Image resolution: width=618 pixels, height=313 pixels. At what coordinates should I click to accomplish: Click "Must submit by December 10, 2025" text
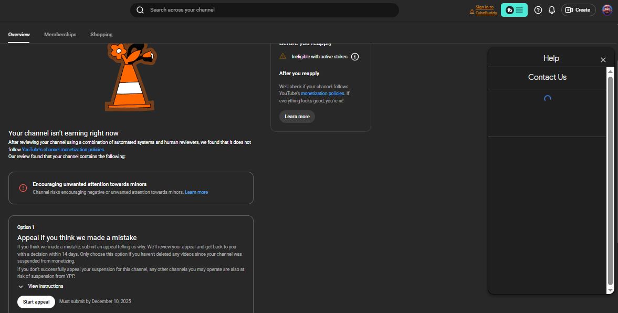coord(95,301)
